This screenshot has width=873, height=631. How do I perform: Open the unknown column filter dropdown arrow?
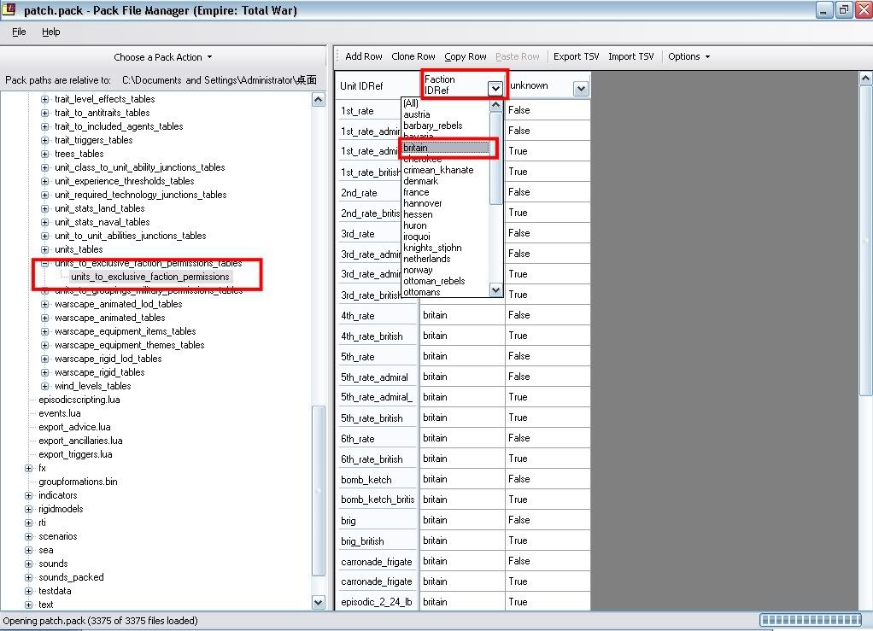(x=580, y=88)
